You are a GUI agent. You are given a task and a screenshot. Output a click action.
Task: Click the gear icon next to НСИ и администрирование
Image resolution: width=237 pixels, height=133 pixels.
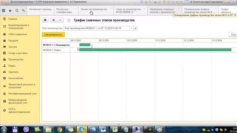[x=4, y=110]
